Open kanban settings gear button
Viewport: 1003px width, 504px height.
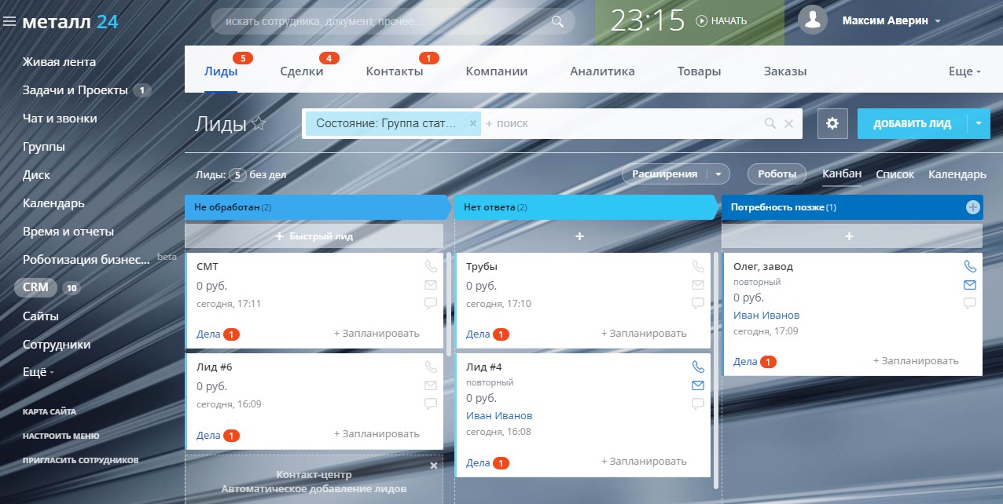pyautogui.click(x=832, y=123)
